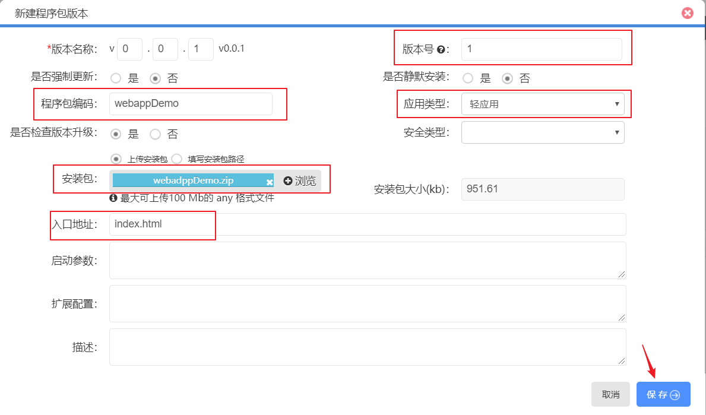Select 否 for 是否静默安装
This screenshot has width=706, height=415.
[x=507, y=78]
